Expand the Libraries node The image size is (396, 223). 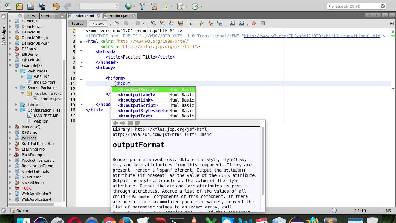click(x=16, y=104)
